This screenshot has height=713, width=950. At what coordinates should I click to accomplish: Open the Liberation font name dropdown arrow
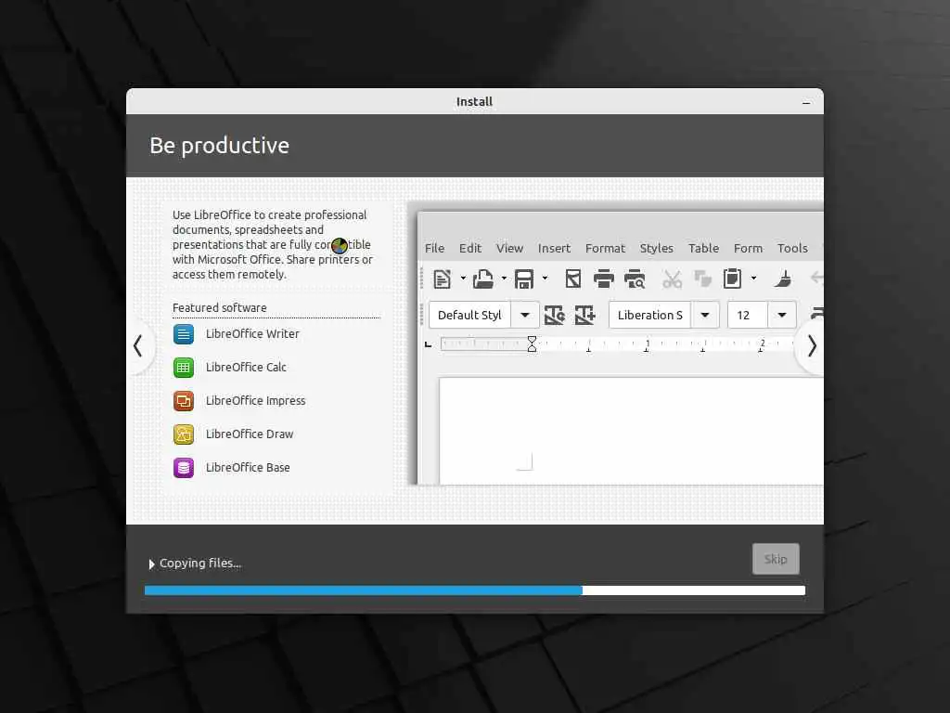click(705, 316)
